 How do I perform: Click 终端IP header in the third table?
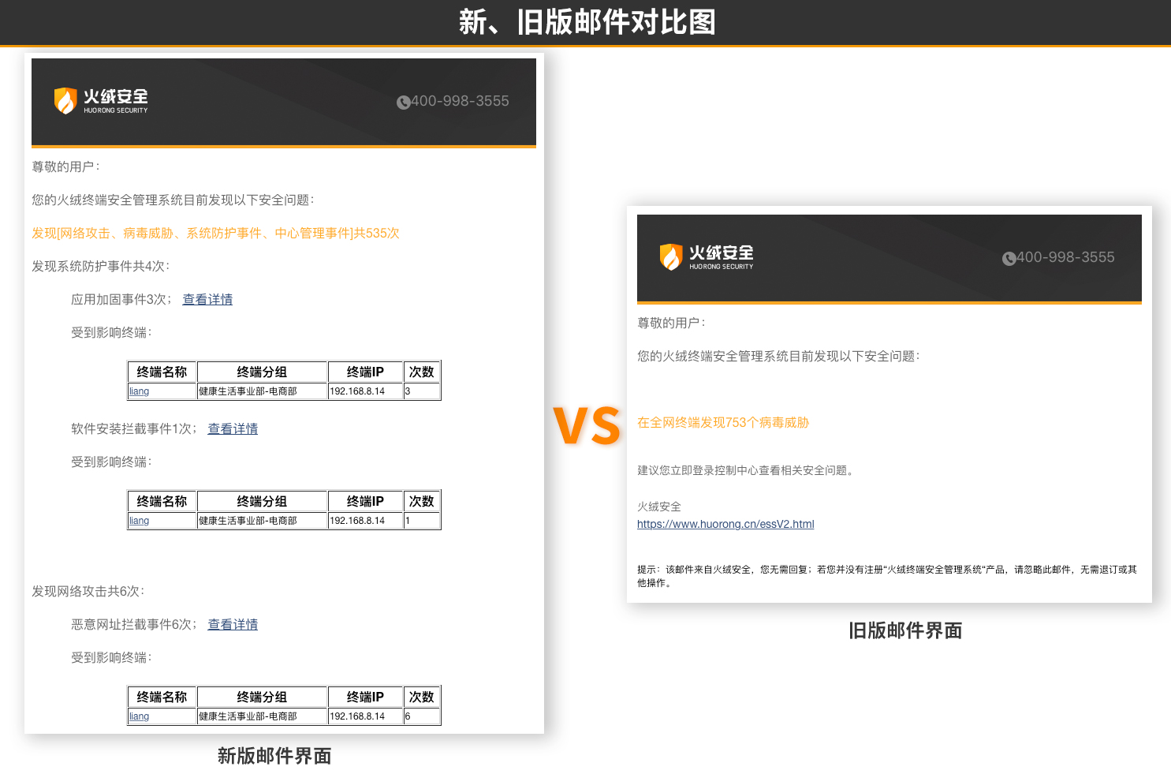(365, 697)
